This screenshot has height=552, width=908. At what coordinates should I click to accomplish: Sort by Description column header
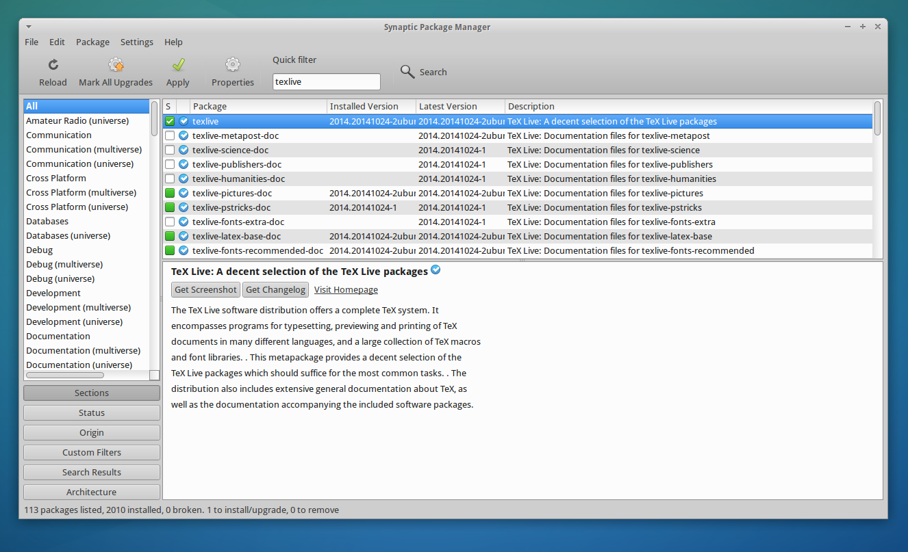[689, 106]
